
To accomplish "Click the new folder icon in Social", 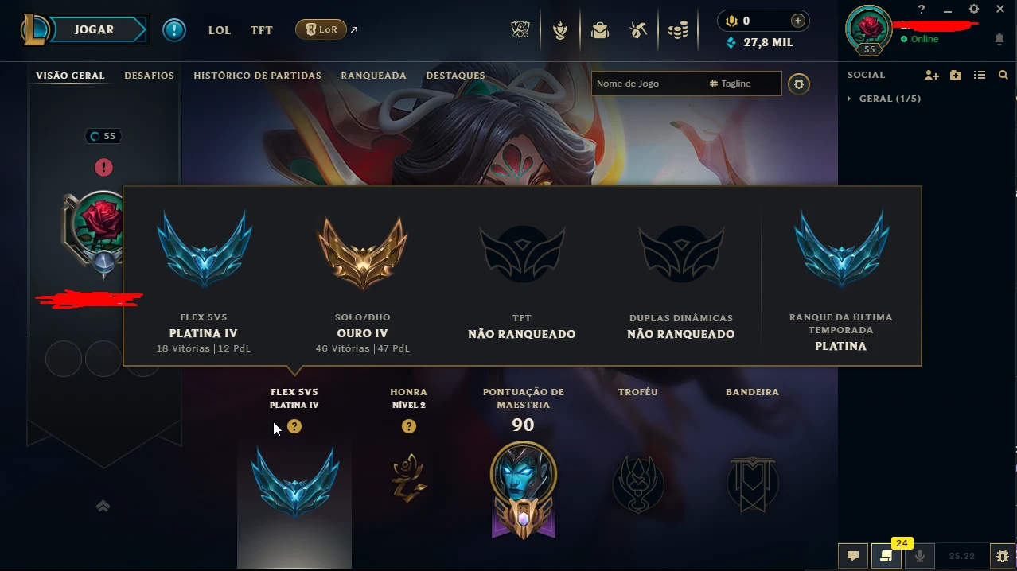I will tap(956, 75).
